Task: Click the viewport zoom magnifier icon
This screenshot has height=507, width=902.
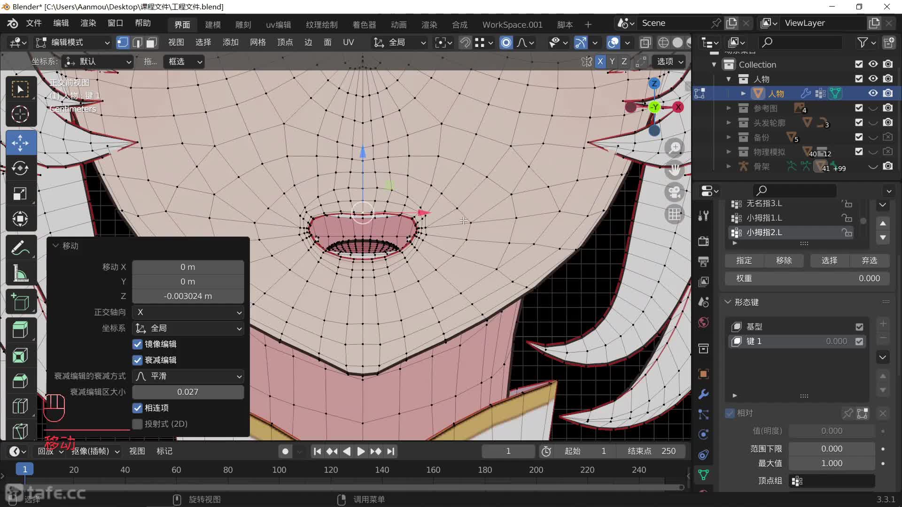Action: point(675,147)
